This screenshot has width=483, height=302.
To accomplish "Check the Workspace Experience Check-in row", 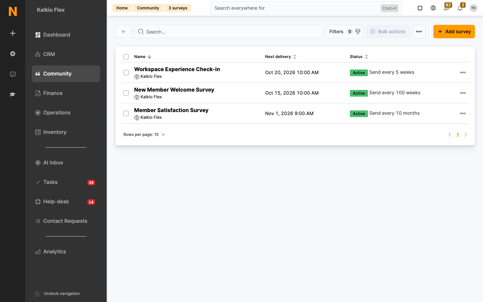I will (126, 72).
